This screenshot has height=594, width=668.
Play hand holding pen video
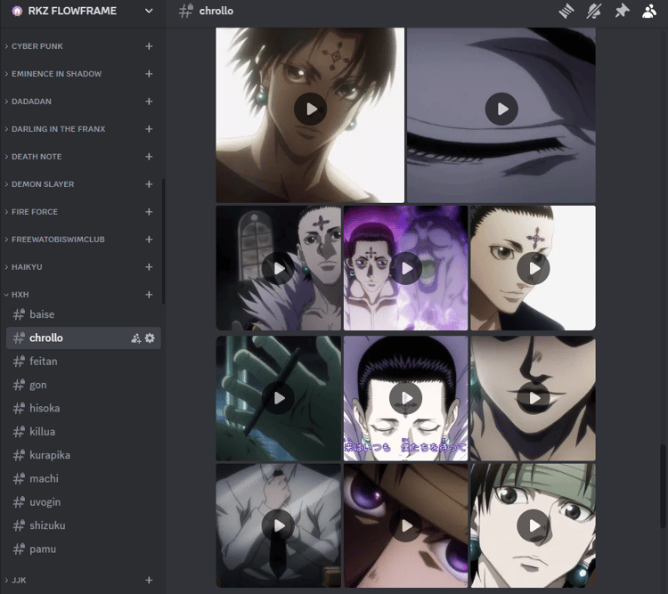click(x=279, y=398)
